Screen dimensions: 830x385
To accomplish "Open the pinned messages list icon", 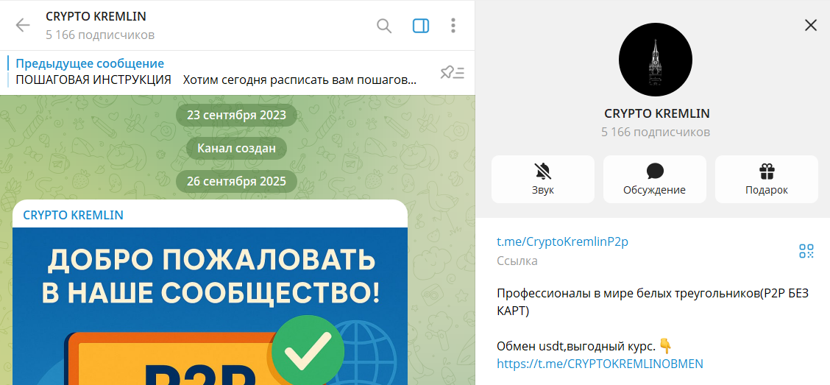I will [453, 73].
